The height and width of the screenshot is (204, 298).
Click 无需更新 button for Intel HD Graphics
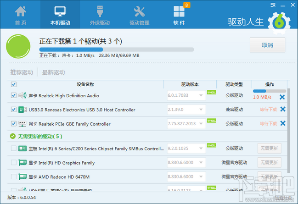pyautogui.click(x=270, y=162)
